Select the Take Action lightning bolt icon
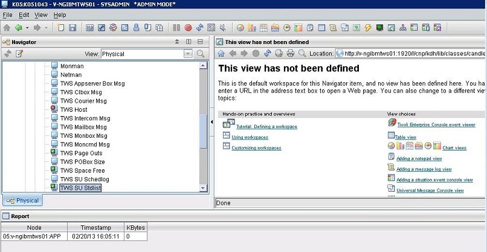The height and width of the screenshot is (252, 487). 368,28
